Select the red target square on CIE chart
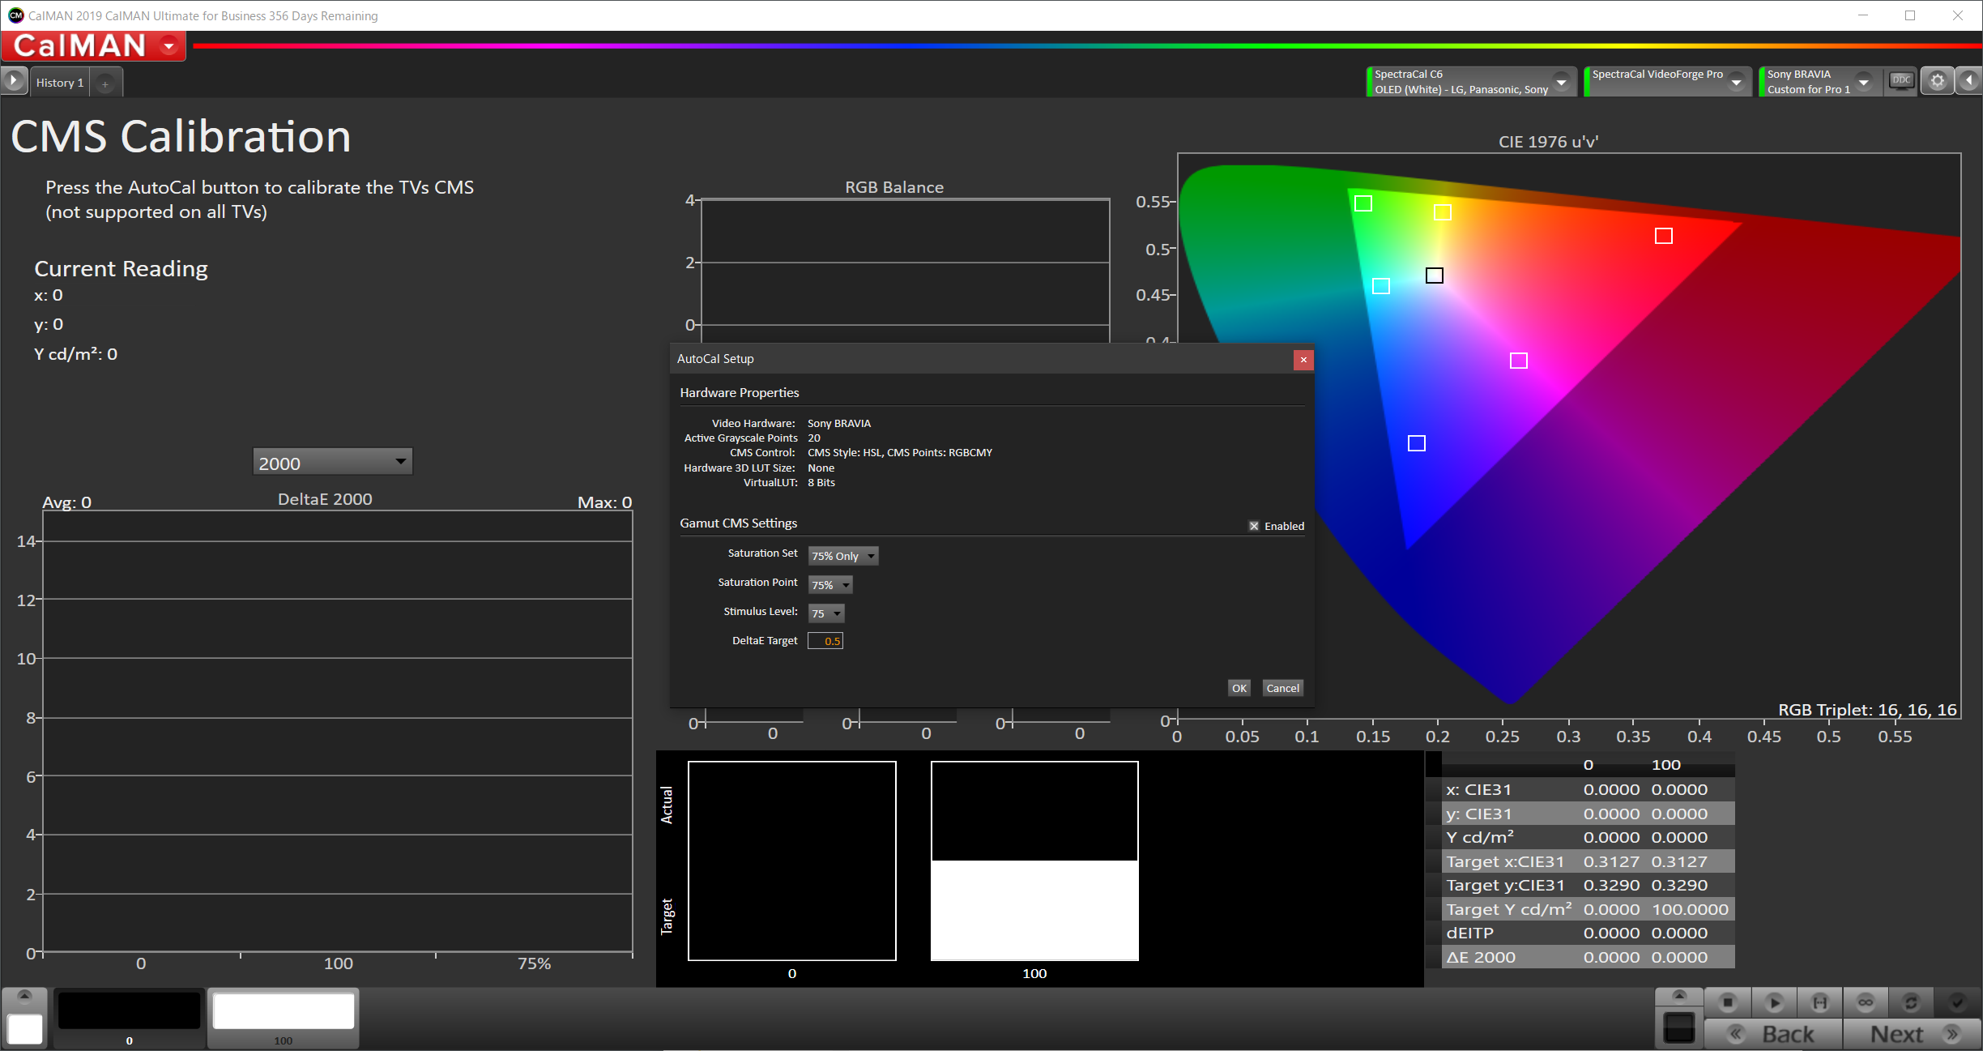This screenshot has height=1051, width=1983. (x=1664, y=236)
